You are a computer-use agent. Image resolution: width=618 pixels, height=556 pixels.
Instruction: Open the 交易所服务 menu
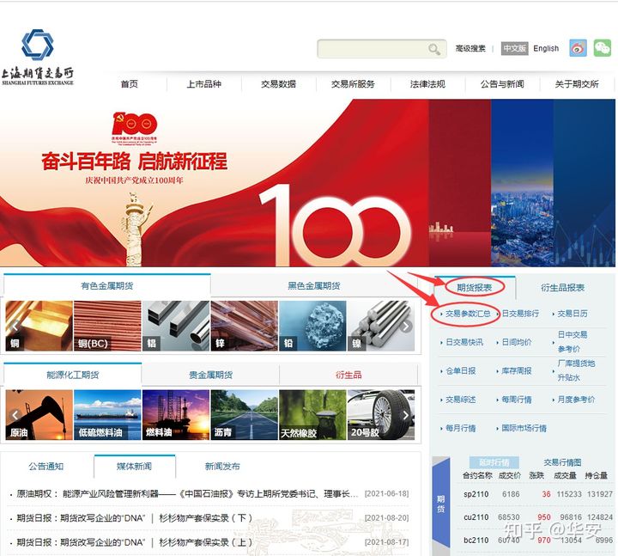point(353,84)
